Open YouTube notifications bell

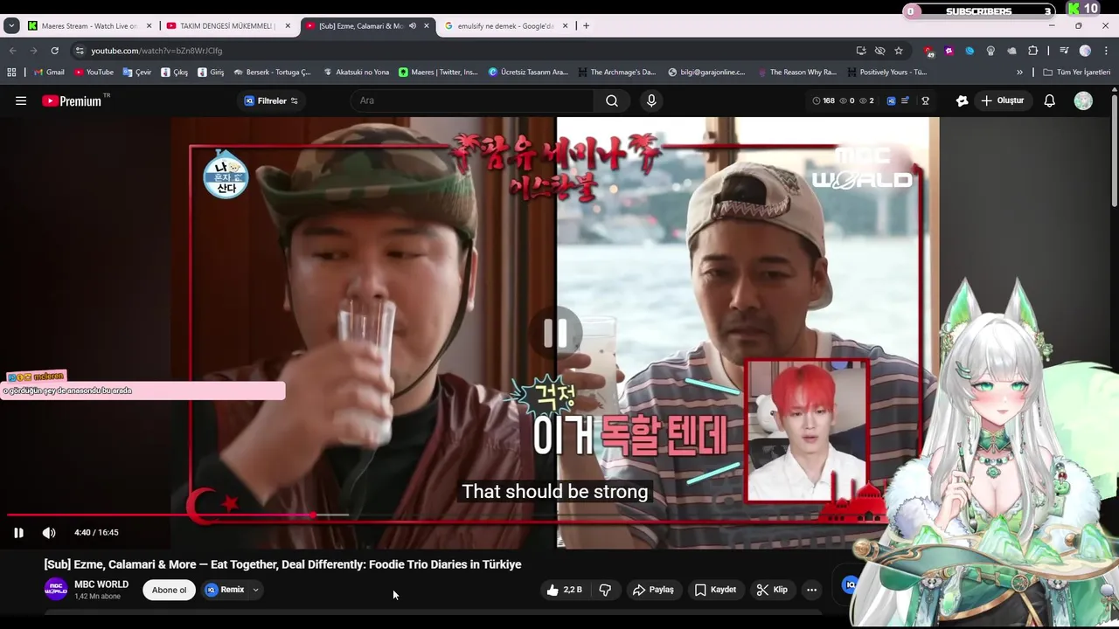pyautogui.click(x=1050, y=100)
